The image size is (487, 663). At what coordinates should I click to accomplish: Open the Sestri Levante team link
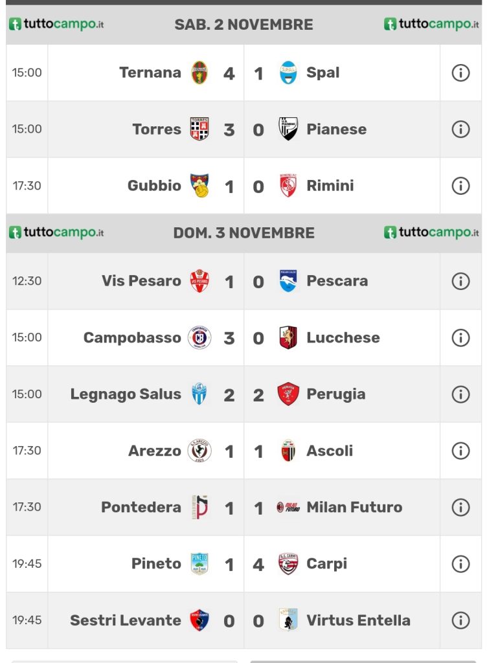click(x=125, y=620)
